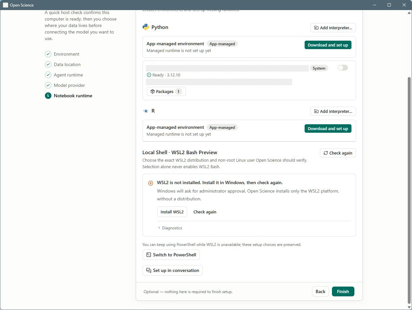Click the Ready status check icon for 3.12.10
Screen dimensions: 412x310
149,75
